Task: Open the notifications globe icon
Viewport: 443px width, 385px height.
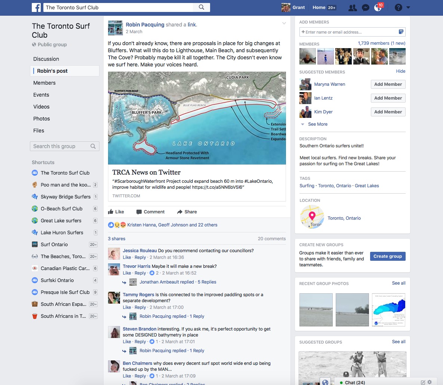Action: click(378, 7)
